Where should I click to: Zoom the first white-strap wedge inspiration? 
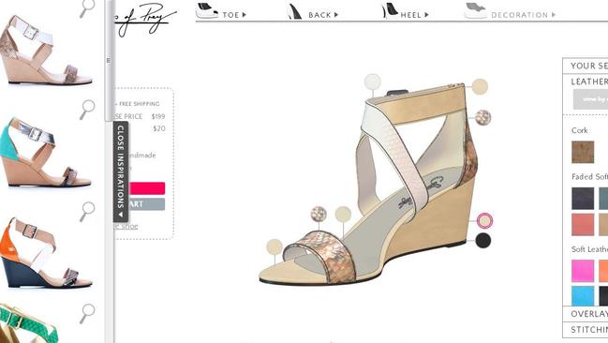[87, 8]
